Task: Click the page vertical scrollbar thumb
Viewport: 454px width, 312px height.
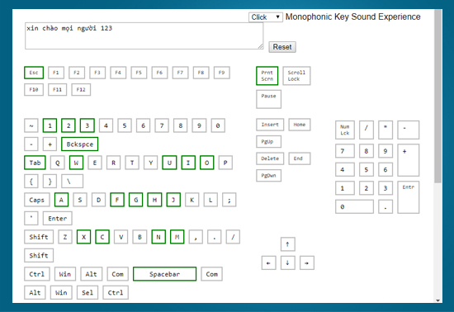Action: 438,97
